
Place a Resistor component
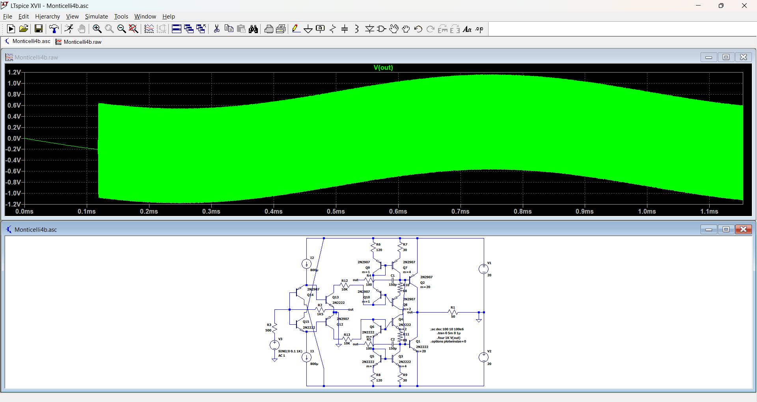[x=333, y=29]
